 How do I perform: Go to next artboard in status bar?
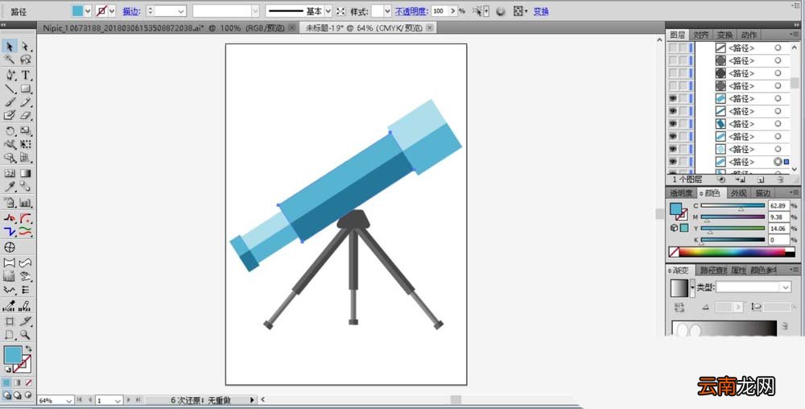(128, 400)
